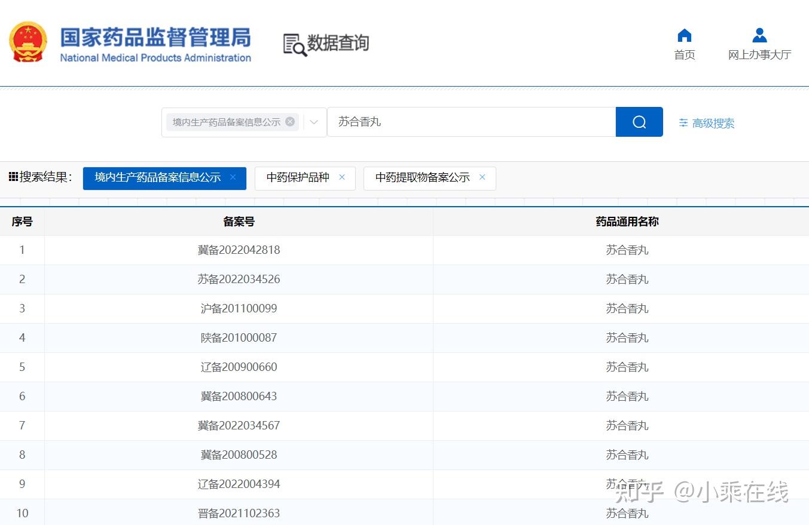Click 苏合香丸 in row 5

click(627, 367)
